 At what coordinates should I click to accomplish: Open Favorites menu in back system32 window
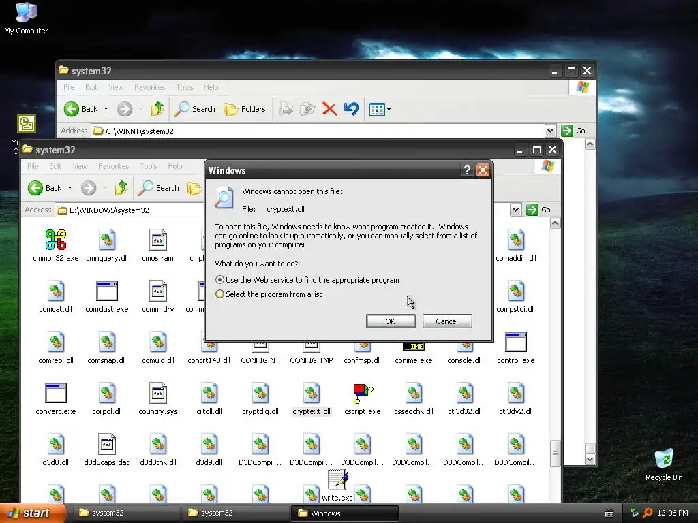point(149,87)
